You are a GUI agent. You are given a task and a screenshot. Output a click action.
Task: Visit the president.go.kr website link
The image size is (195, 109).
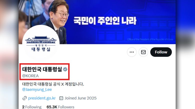click(42, 98)
